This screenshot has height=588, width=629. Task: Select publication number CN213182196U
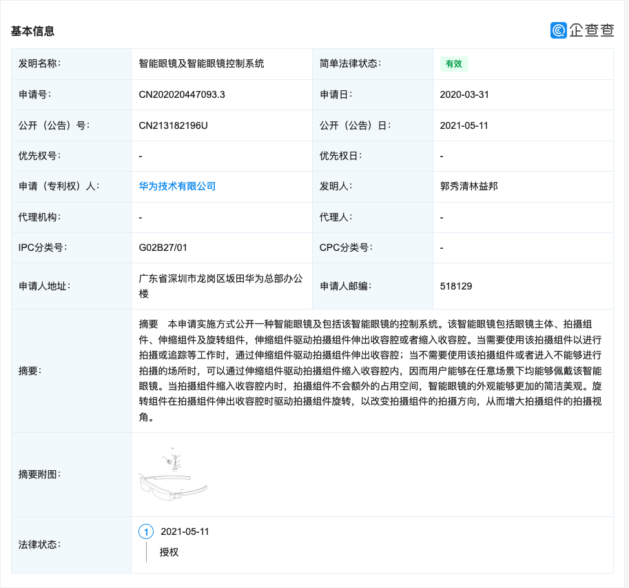tap(174, 125)
